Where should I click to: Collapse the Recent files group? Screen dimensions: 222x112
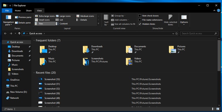(34, 73)
